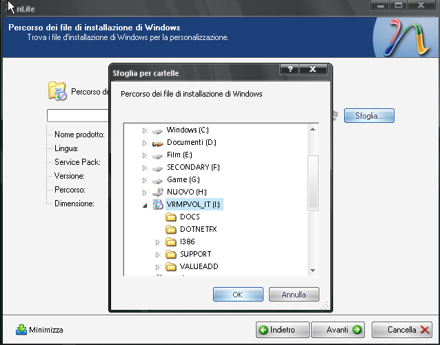
Task: Click the Minimizza download arrow icon
Action: pos(21,330)
